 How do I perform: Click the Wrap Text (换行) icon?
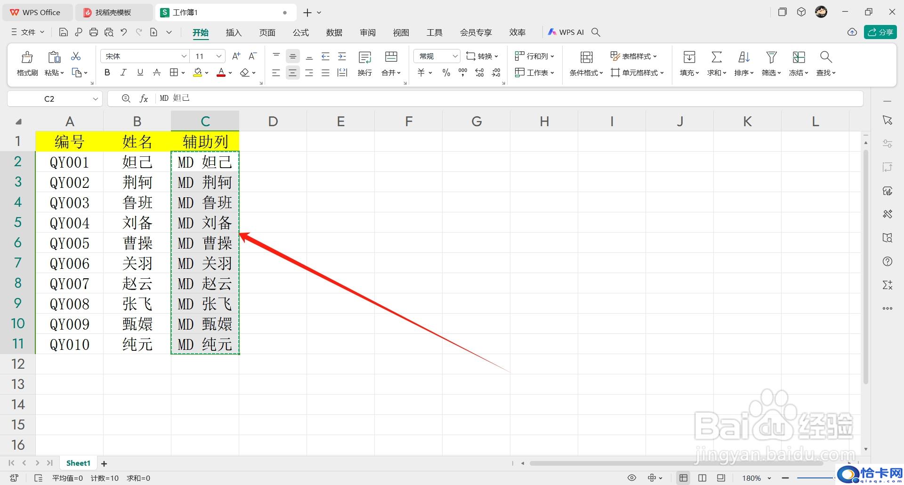tap(365, 57)
